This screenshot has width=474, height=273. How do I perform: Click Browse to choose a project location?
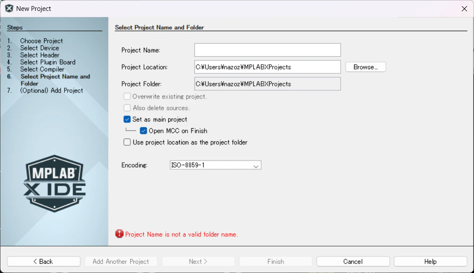coord(365,67)
